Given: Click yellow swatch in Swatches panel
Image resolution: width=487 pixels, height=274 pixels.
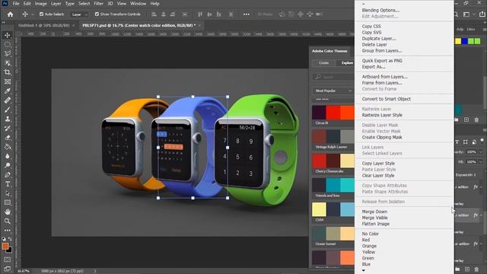Looking at the screenshot, I should 458,41.
